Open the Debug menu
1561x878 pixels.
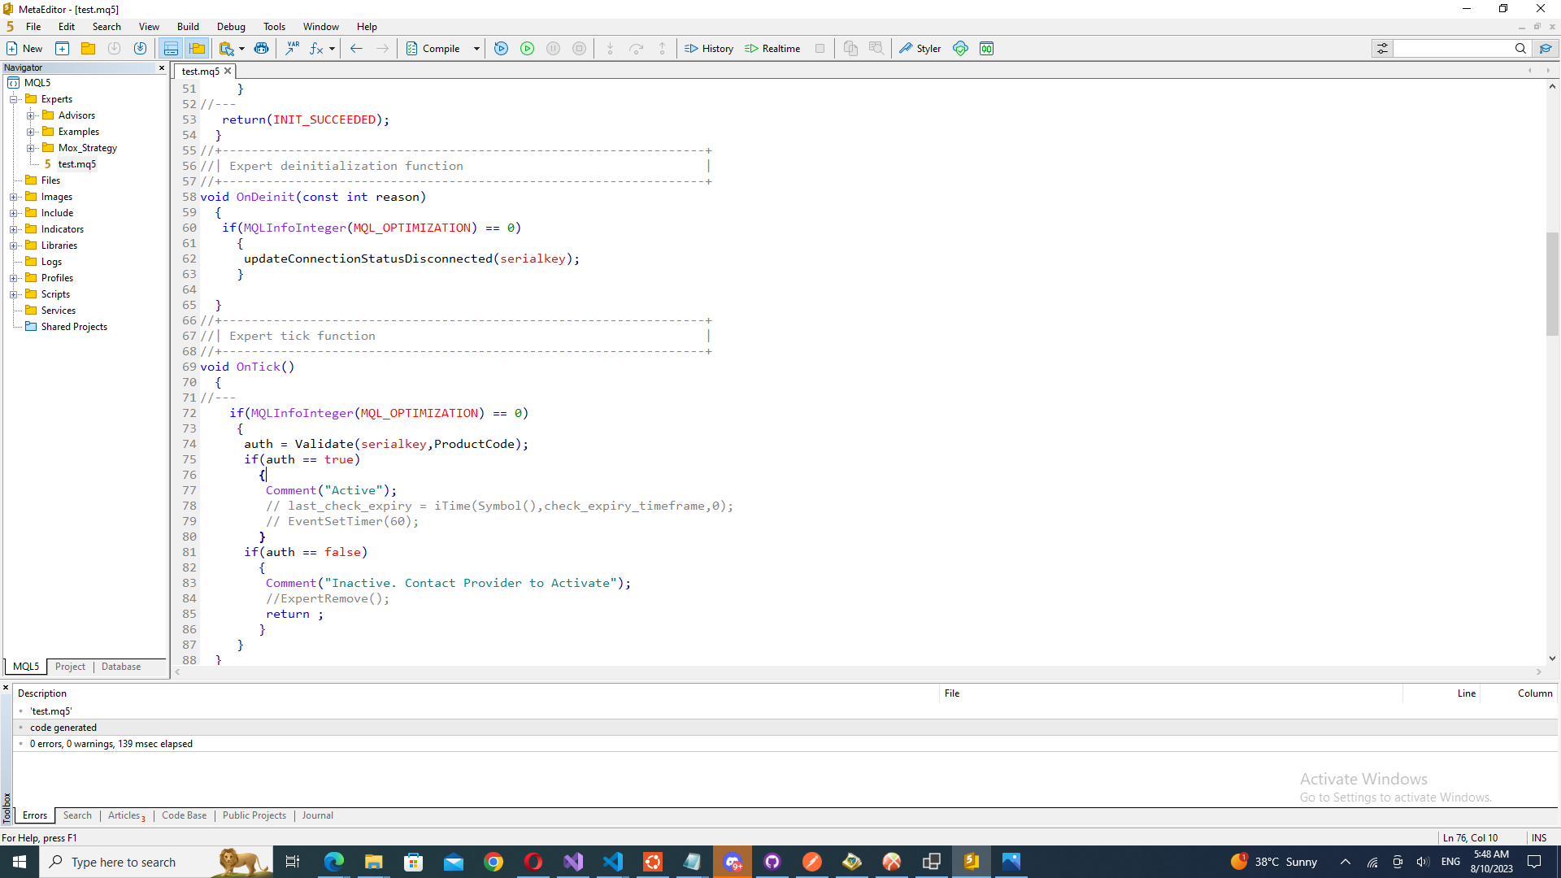coord(231,27)
